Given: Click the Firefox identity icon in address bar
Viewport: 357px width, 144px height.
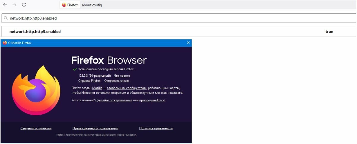Looking at the screenshot, I should click(64, 5).
